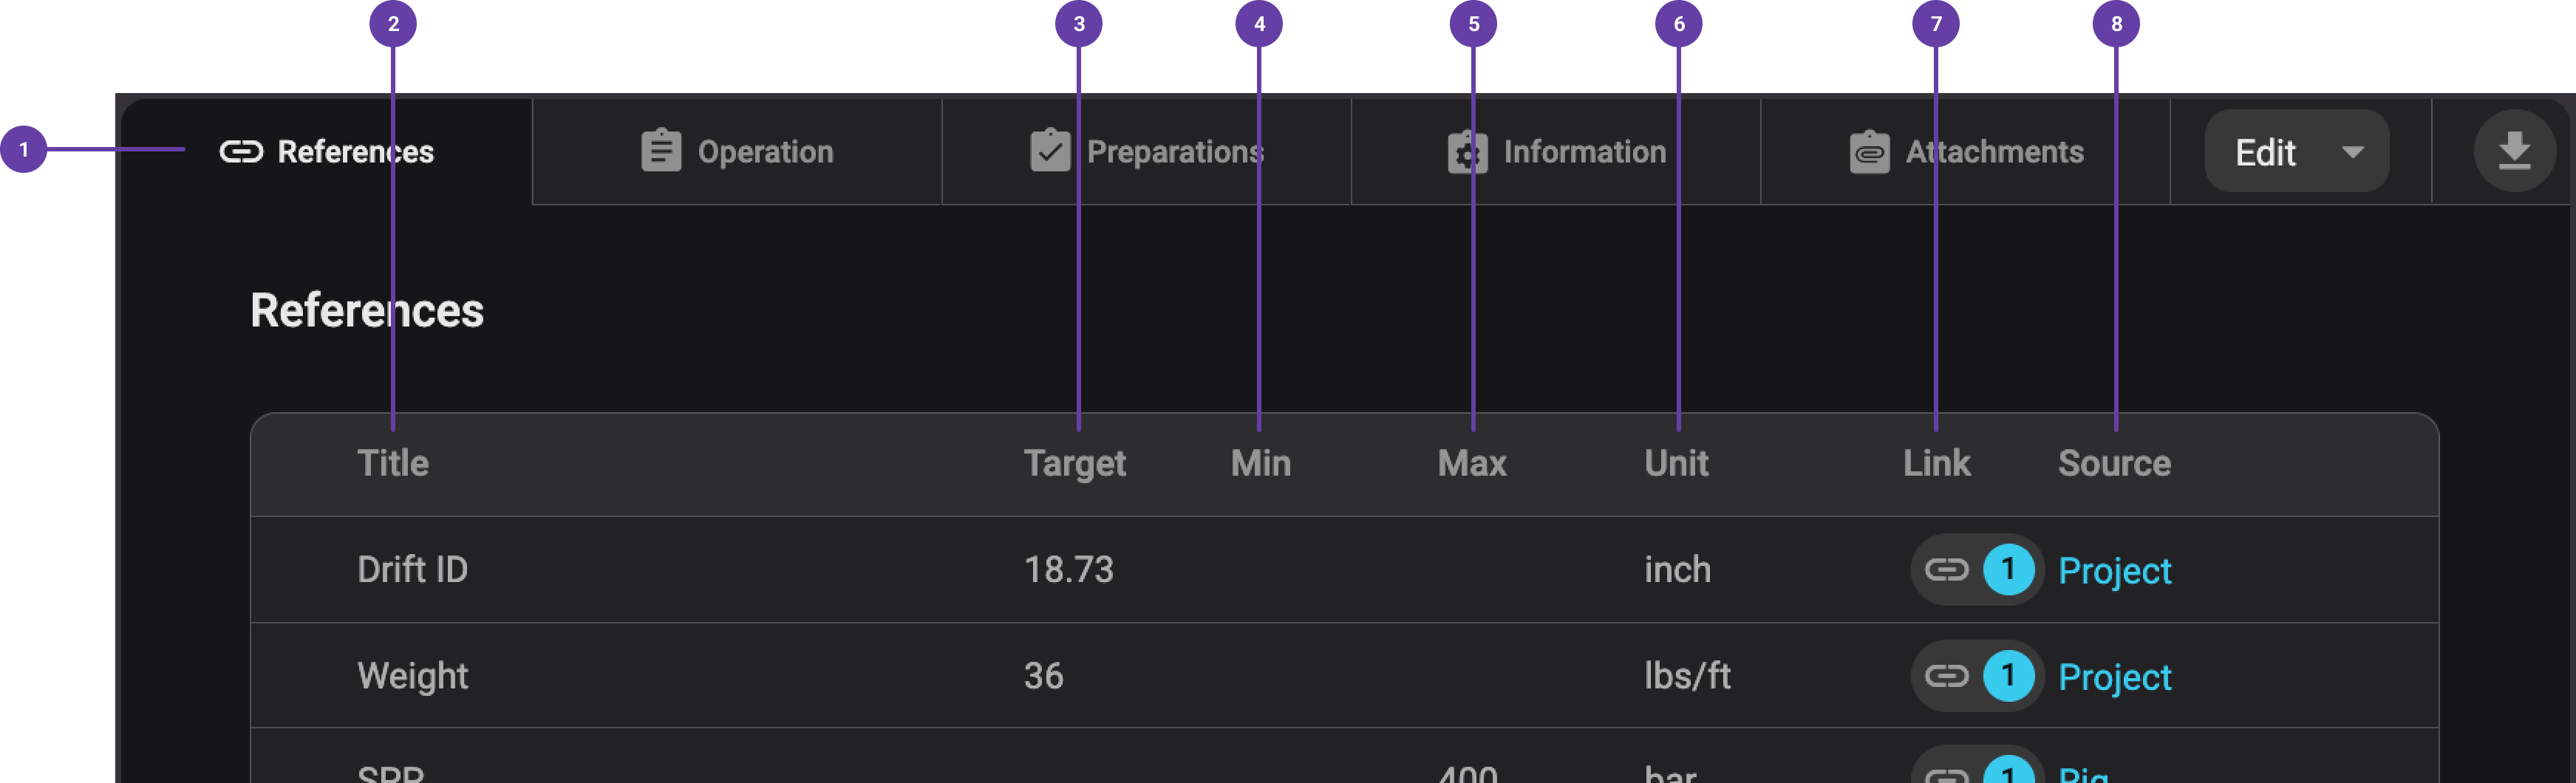Click the Preparations checklist icon
The width and height of the screenshot is (2576, 783).
1050,152
